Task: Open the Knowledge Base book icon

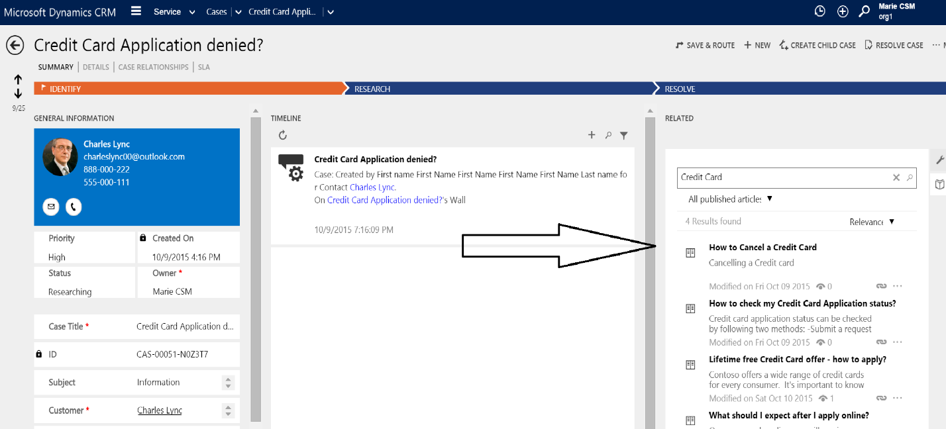Action: tap(939, 184)
